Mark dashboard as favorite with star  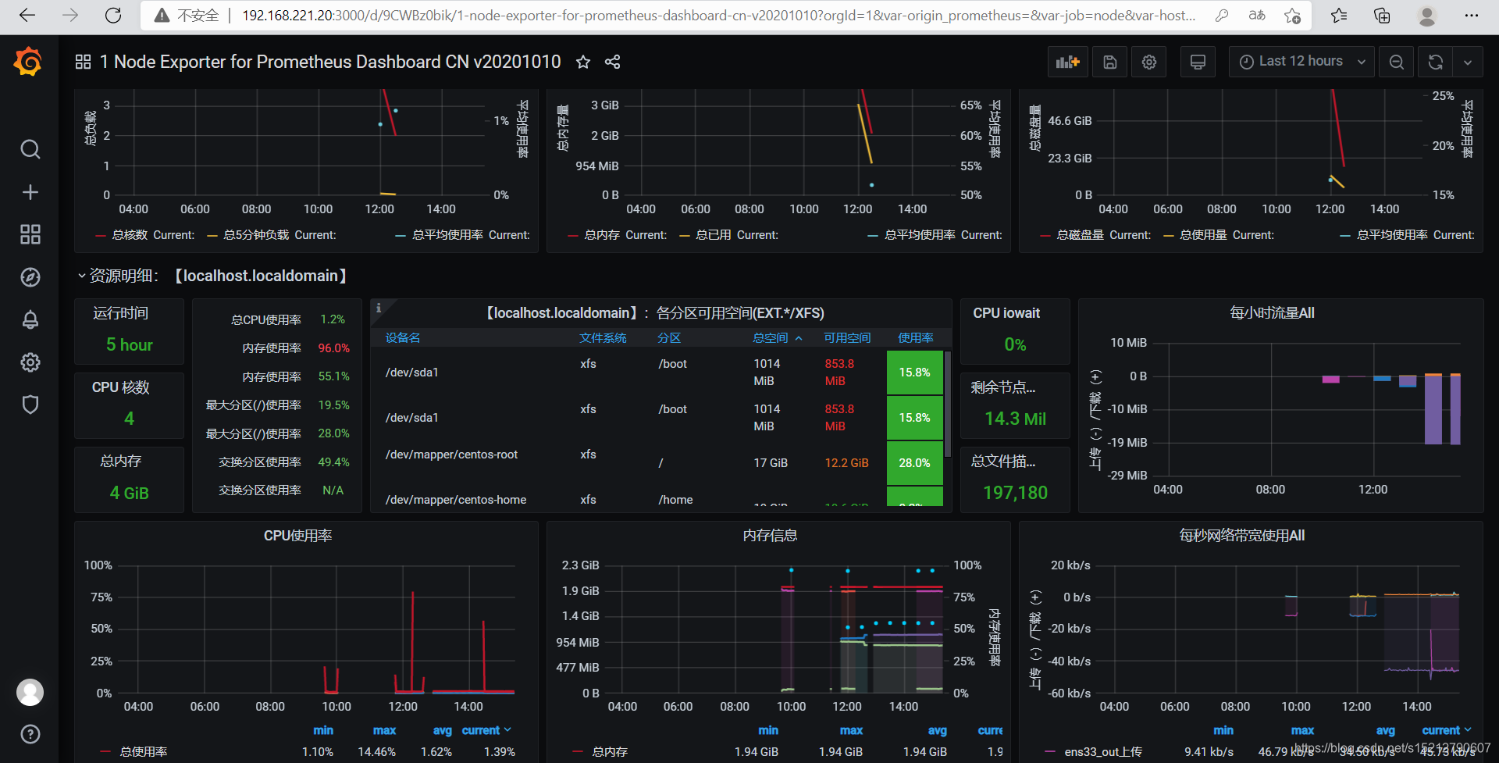(x=583, y=62)
